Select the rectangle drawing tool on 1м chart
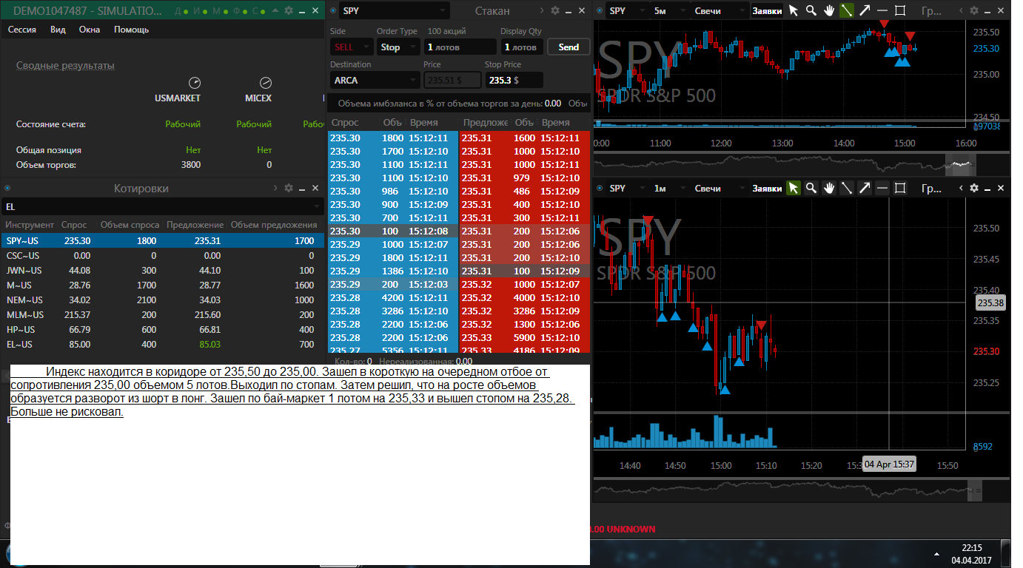Screen dimensions: 1023x568 pyautogui.click(x=900, y=189)
